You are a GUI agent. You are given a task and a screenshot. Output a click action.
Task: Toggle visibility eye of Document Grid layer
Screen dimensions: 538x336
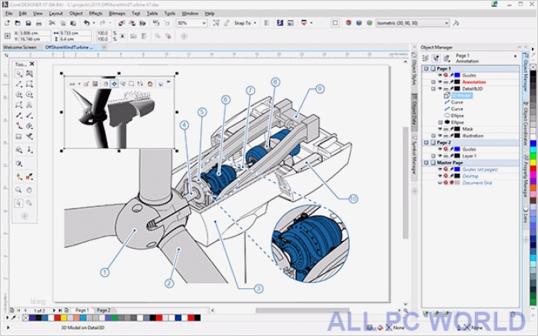440,183
